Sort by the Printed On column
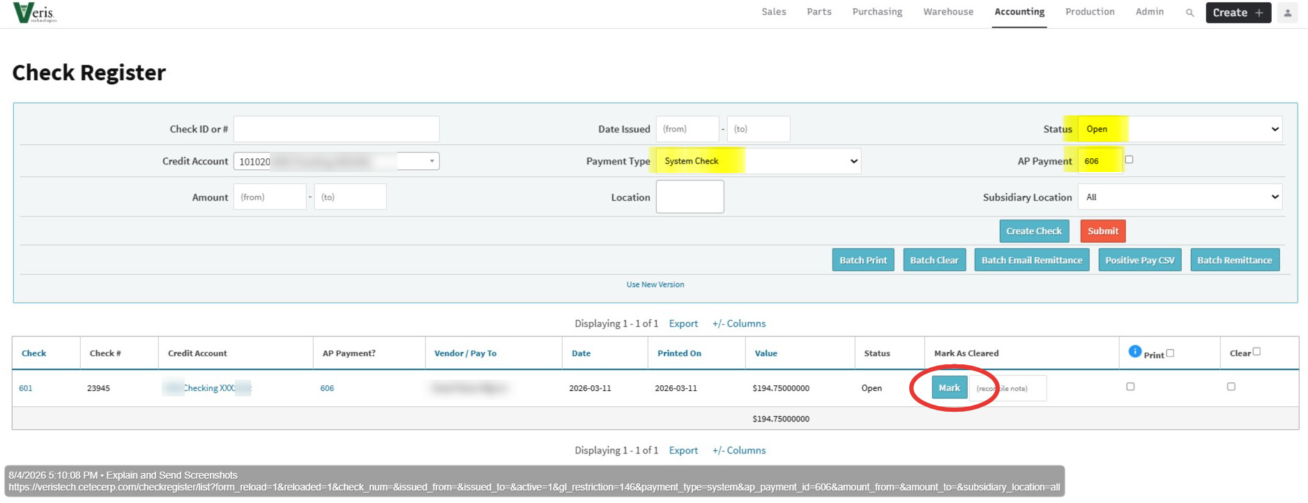Image resolution: width=1308 pixels, height=503 pixels. 679,353
